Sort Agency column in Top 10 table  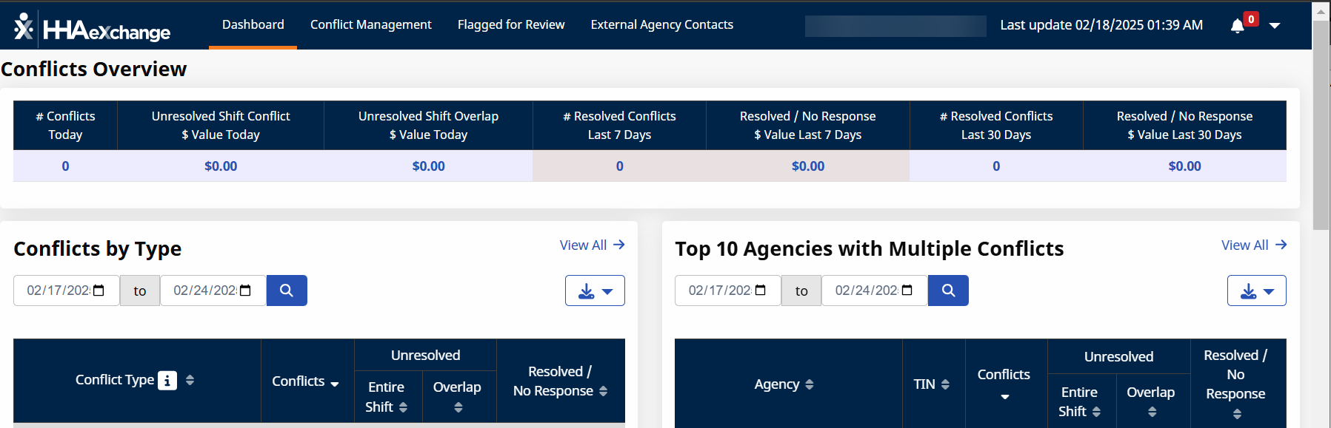[810, 384]
